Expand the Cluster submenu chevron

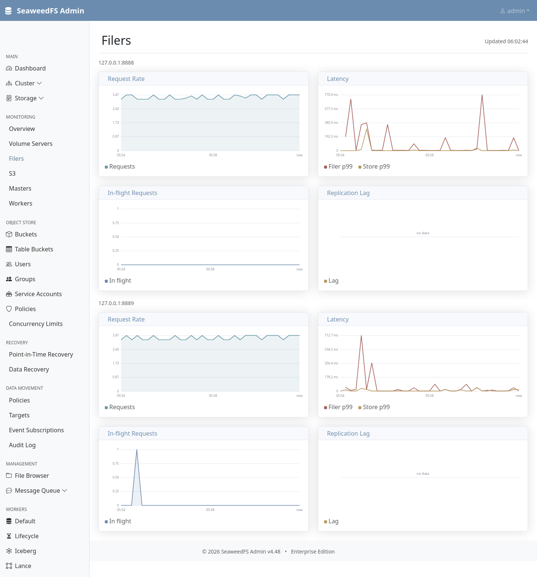39,84
